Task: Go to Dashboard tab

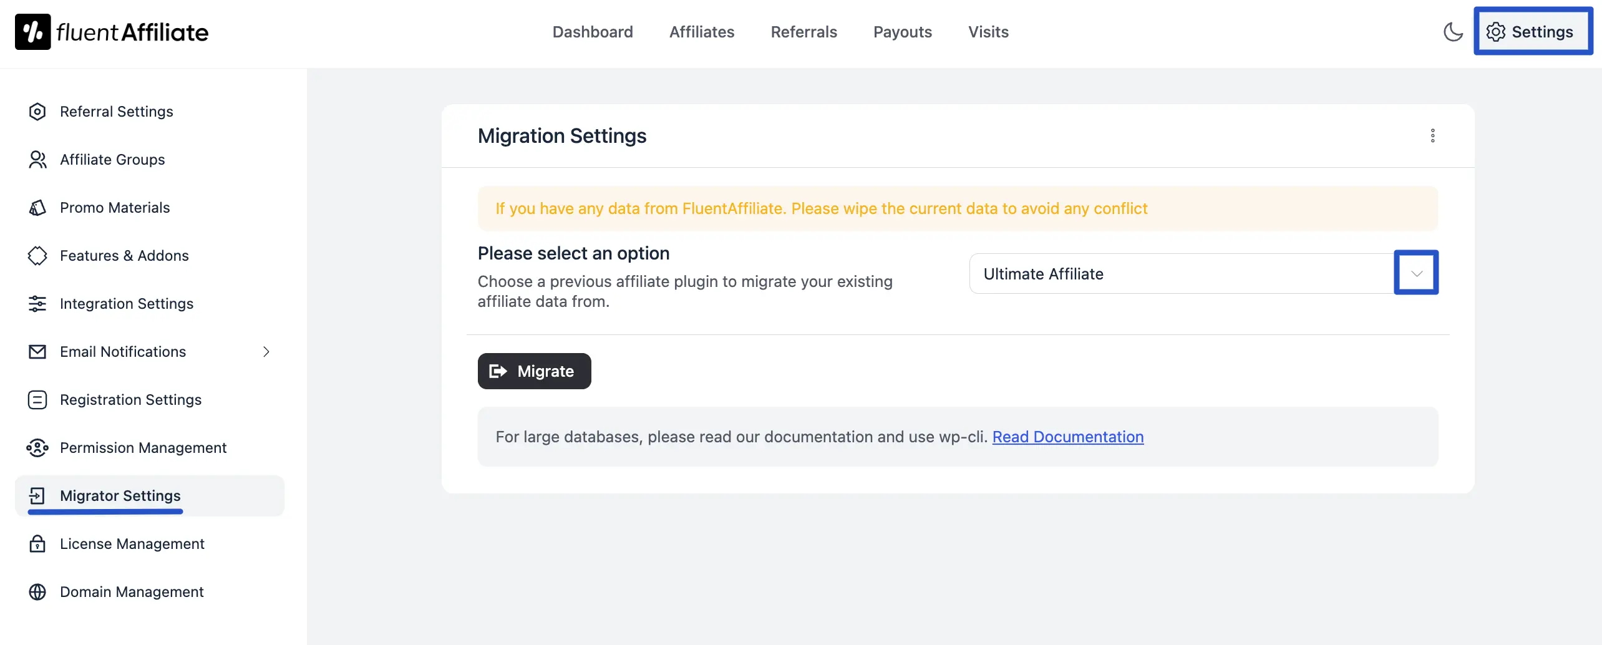Action: (593, 32)
